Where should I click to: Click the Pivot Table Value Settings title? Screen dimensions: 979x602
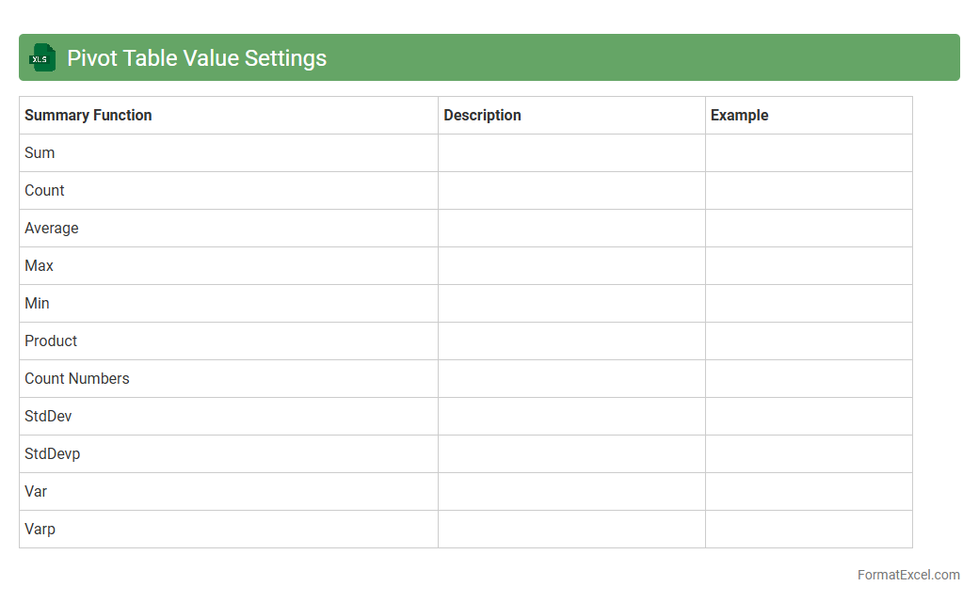click(x=197, y=57)
